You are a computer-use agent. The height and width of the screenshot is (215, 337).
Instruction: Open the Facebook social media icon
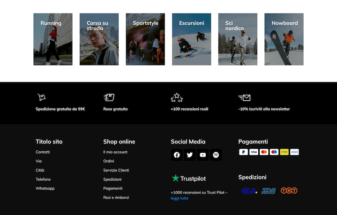click(177, 155)
